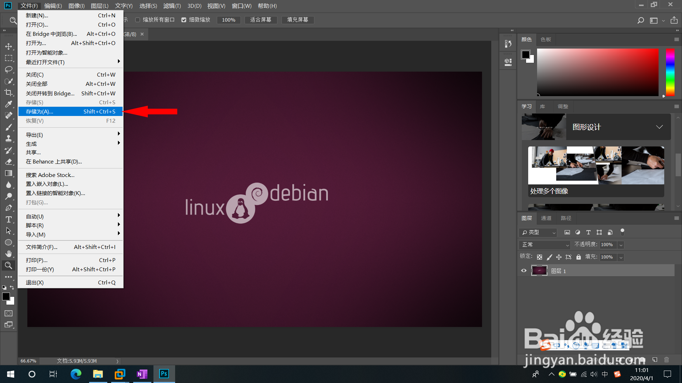Select the Ellipse shape tool

click(9, 243)
